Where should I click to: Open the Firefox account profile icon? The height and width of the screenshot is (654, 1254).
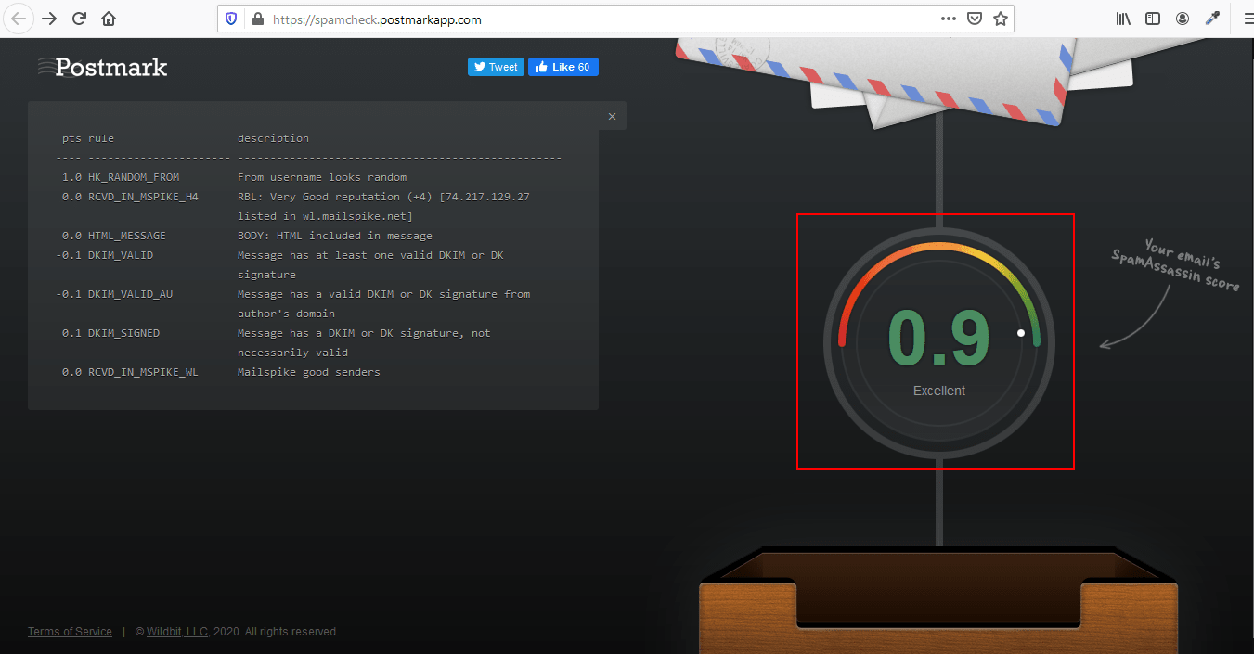click(x=1183, y=19)
